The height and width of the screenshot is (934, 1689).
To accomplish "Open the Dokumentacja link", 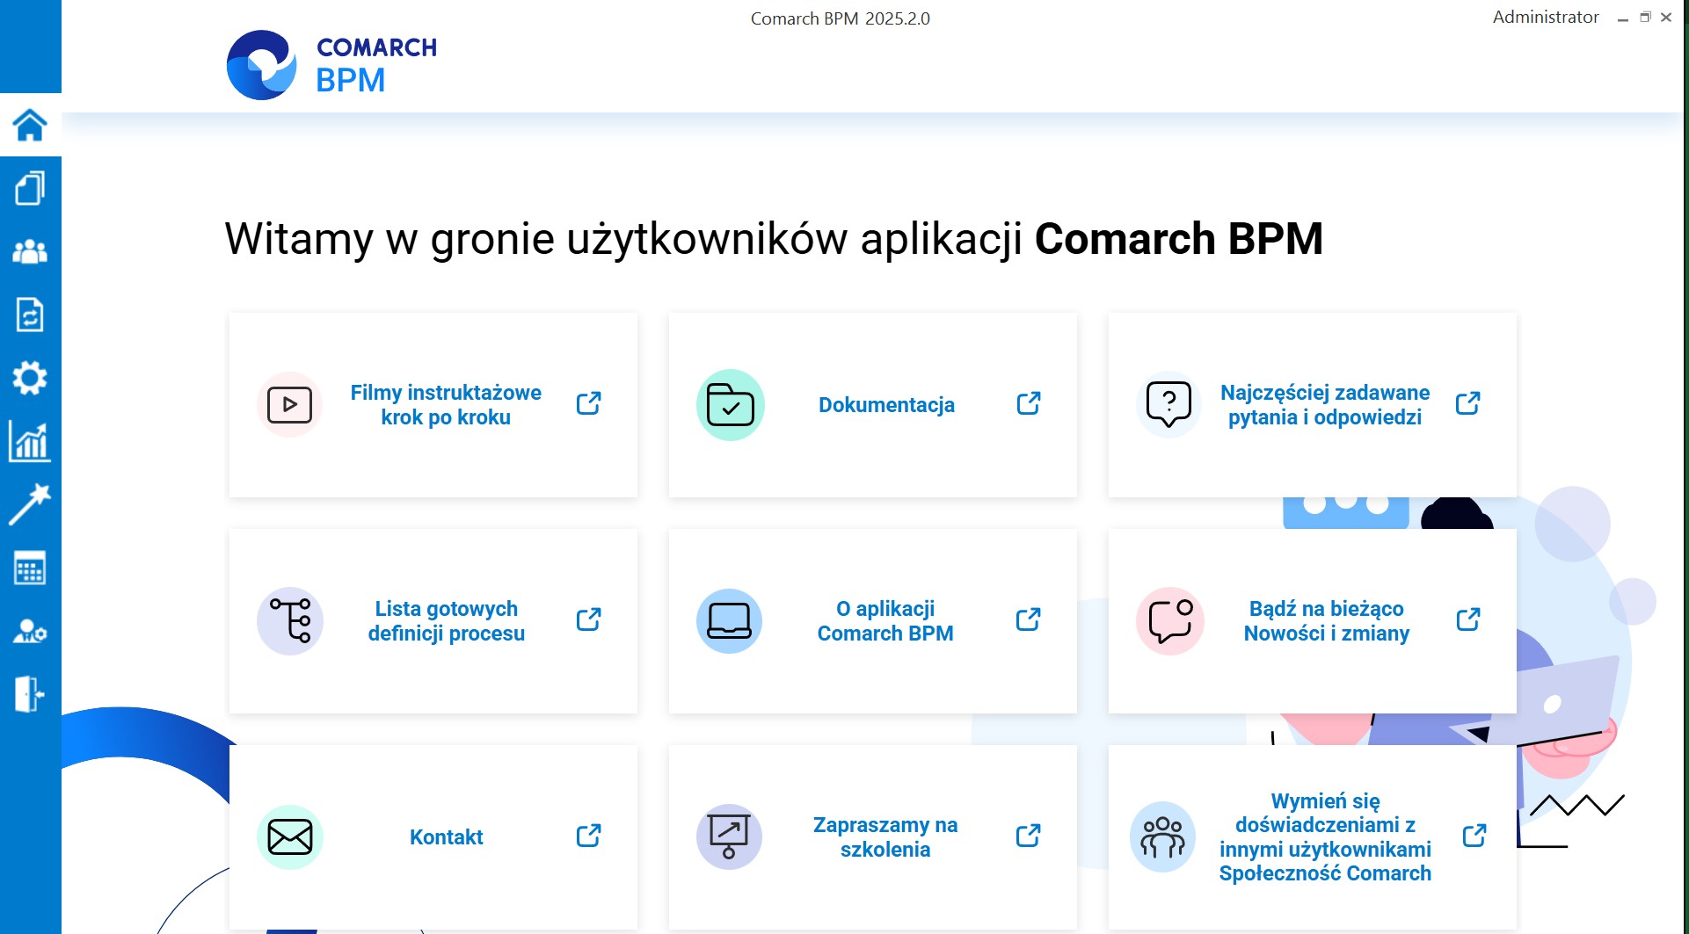I will pyautogui.click(x=886, y=405).
